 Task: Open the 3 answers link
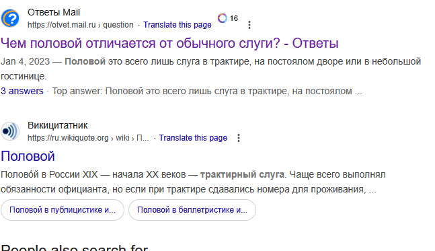click(x=22, y=91)
